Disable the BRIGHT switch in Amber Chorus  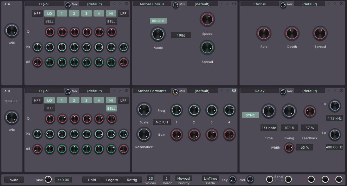click(x=158, y=21)
